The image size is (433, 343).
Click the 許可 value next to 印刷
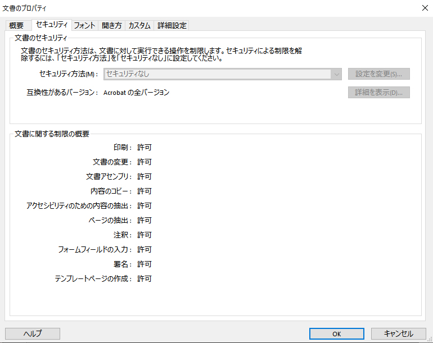145,148
